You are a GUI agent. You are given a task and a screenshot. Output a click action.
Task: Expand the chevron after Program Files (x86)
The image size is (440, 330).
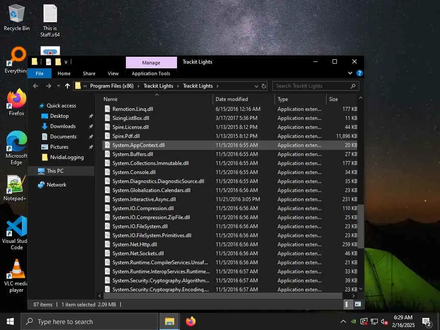point(138,86)
